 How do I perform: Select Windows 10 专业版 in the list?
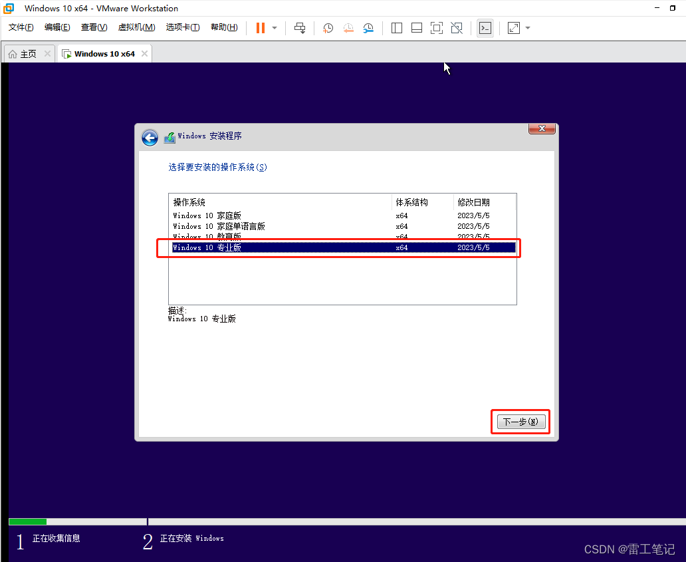coord(344,247)
